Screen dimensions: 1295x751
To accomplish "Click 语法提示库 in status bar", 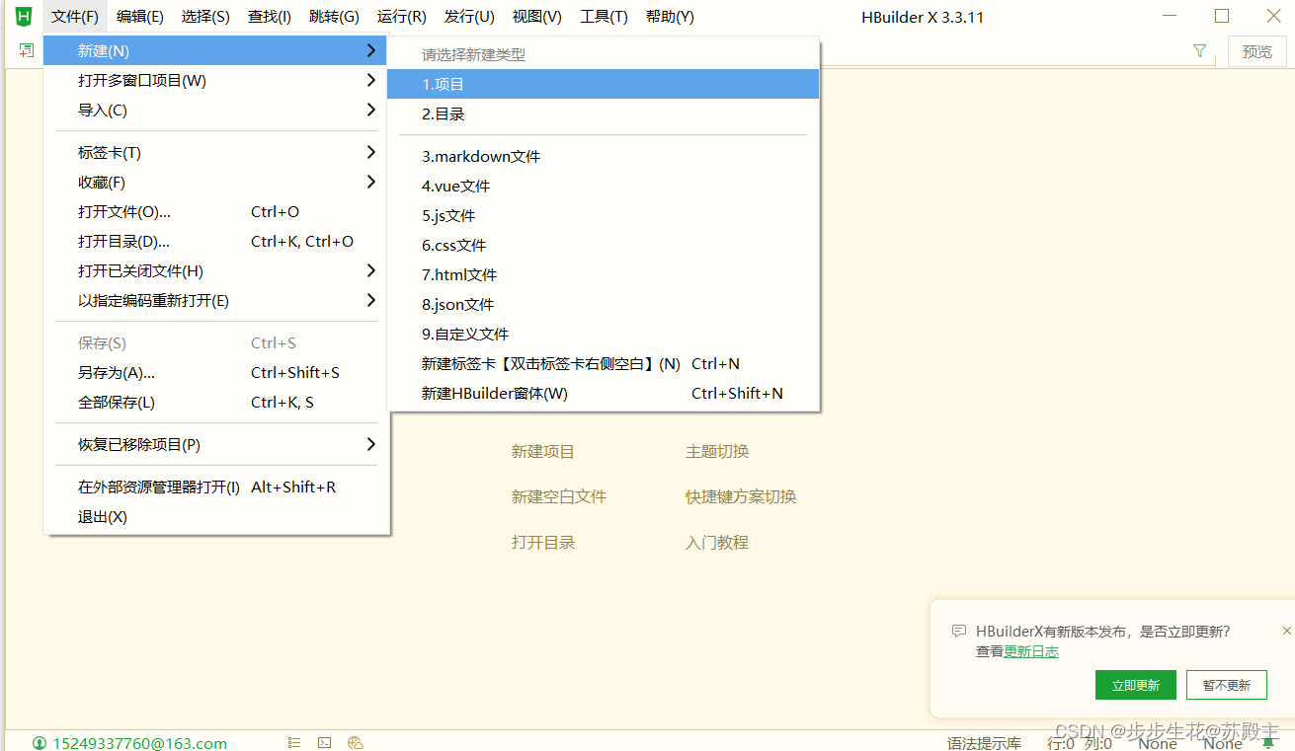I will pyautogui.click(x=984, y=743).
